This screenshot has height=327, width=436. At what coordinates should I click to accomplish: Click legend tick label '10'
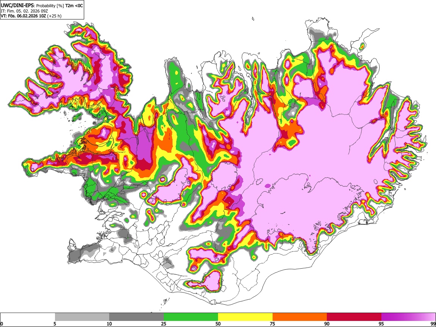click(109, 324)
